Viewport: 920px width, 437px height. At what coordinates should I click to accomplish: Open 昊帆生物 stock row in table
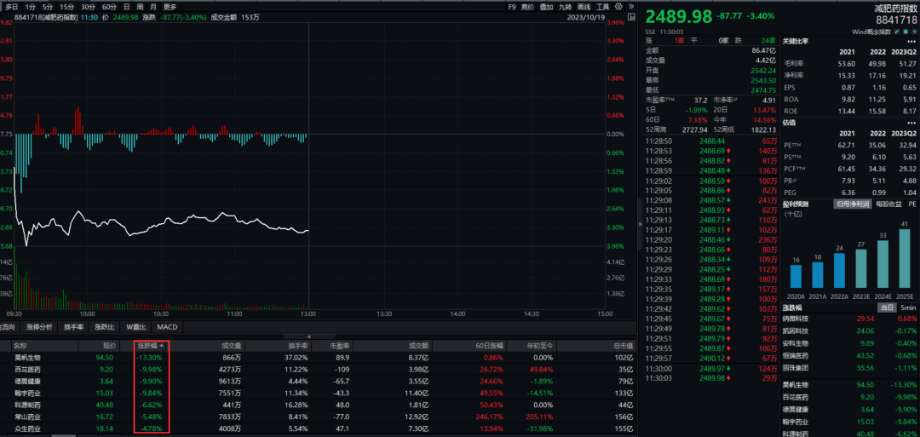(x=27, y=358)
